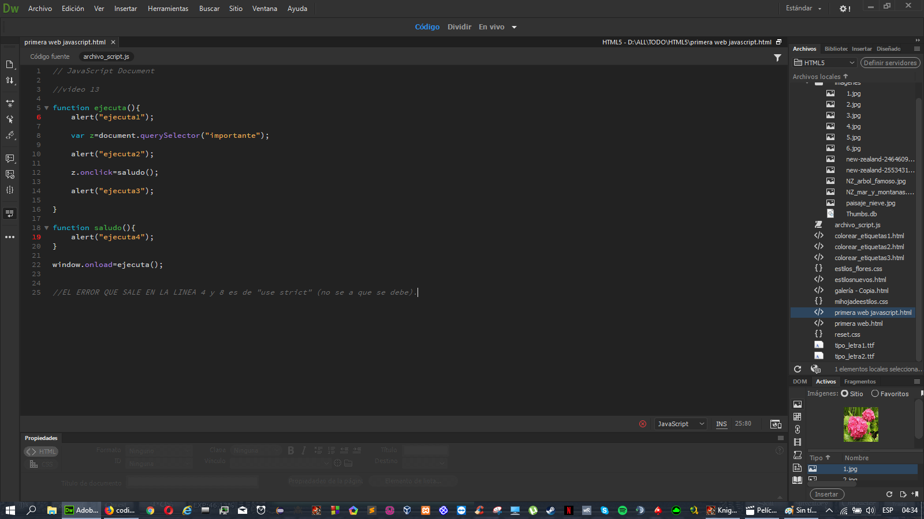Show Scripts category in Assets panel
This screenshot has height=519, width=924.
(x=798, y=455)
